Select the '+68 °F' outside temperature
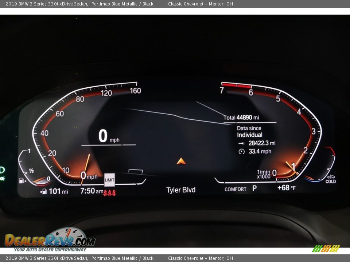The width and height of the screenshot is (350, 262). pos(287,188)
